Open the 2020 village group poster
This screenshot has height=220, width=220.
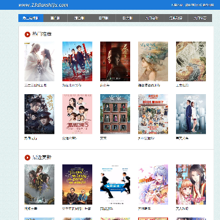point(153,114)
